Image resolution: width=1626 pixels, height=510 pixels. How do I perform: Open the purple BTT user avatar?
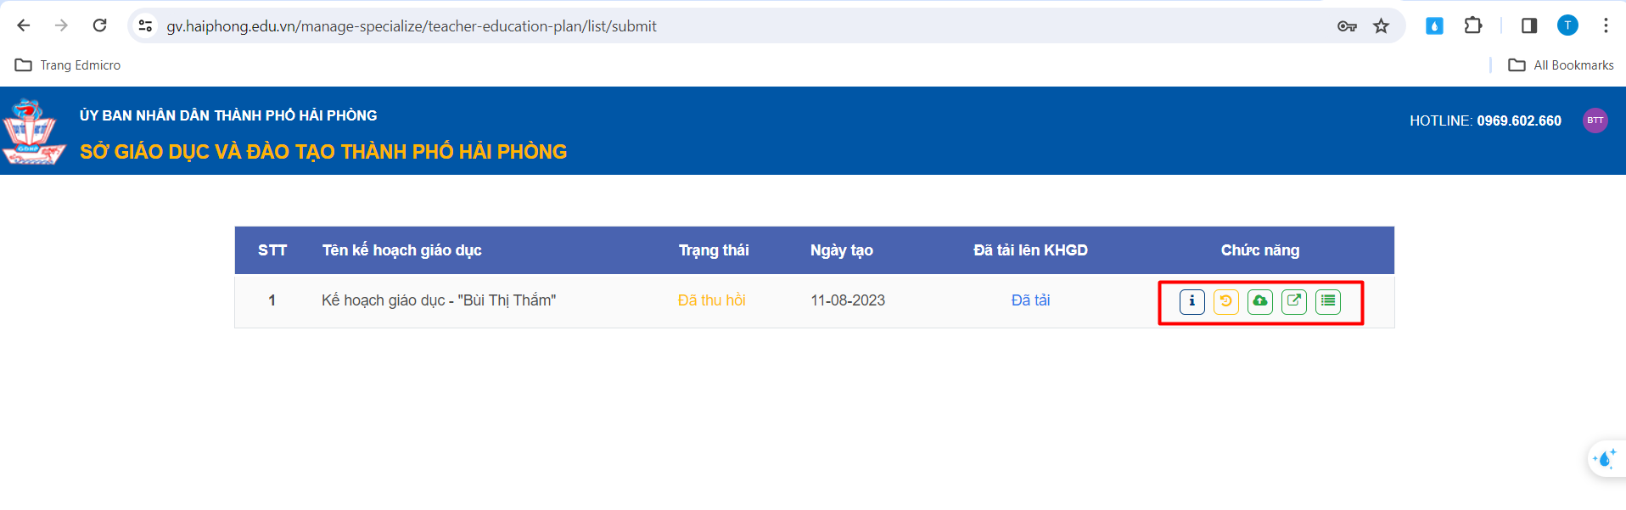[1595, 120]
